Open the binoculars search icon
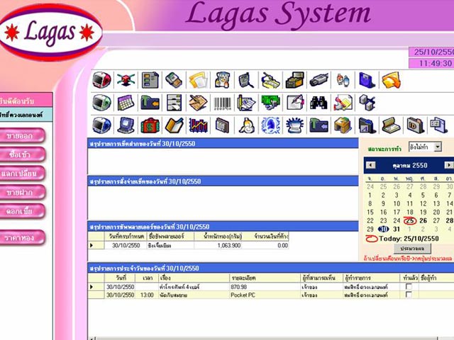454x340 pixels. point(319,103)
